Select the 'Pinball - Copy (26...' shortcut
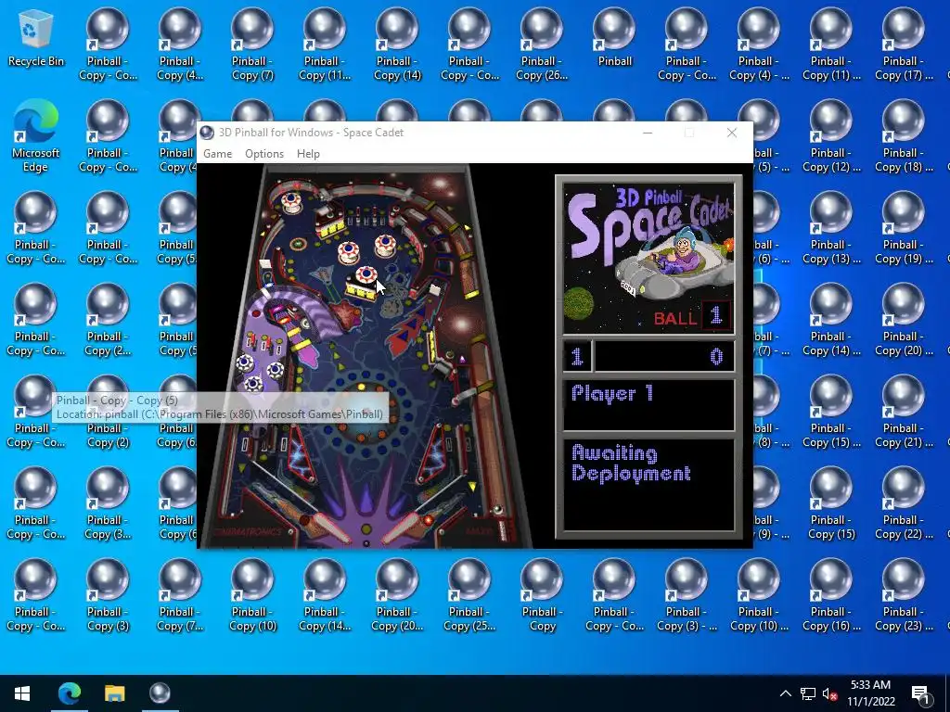Screen dimensions: 950x712 tap(541, 44)
